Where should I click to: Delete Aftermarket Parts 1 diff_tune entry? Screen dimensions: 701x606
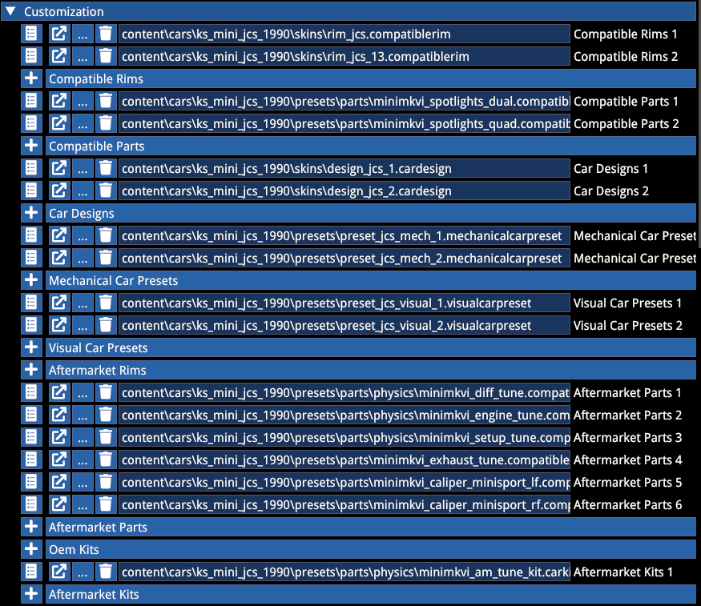click(x=106, y=392)
